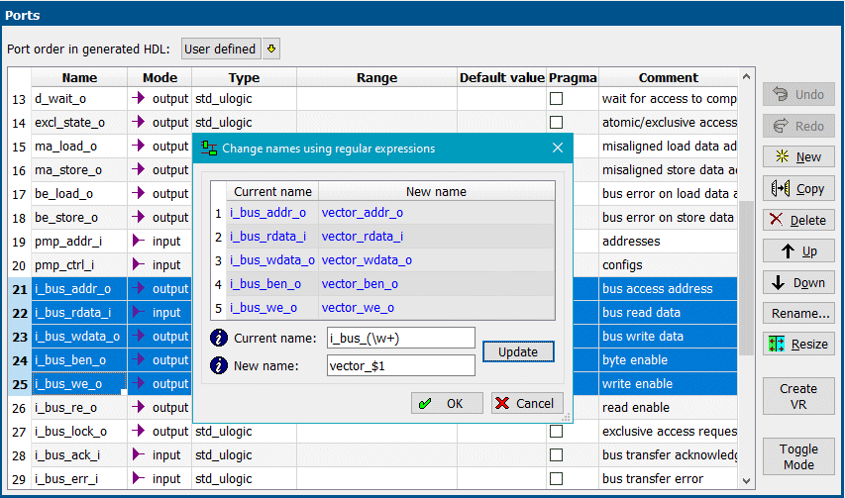Click output mode arrow icon of d_wait_o
845x498 pixels.
pyautogui.click(x=139, y=98)
